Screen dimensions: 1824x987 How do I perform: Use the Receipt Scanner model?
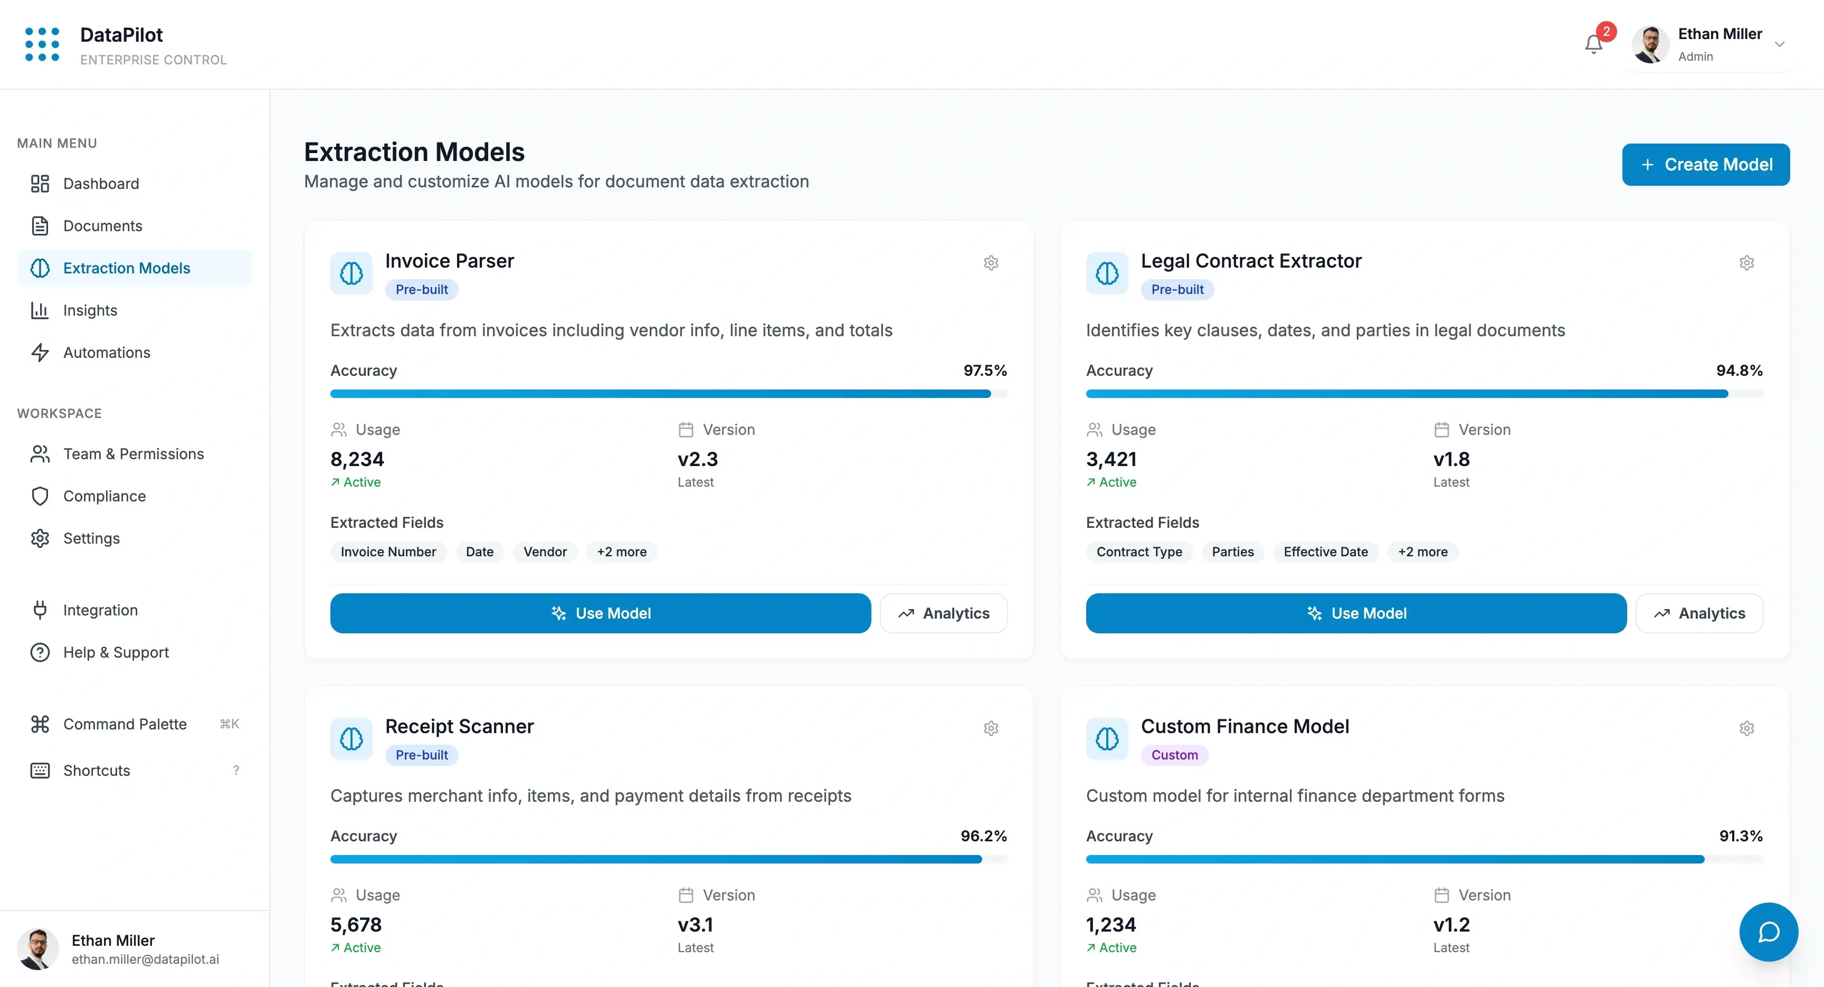601,984
